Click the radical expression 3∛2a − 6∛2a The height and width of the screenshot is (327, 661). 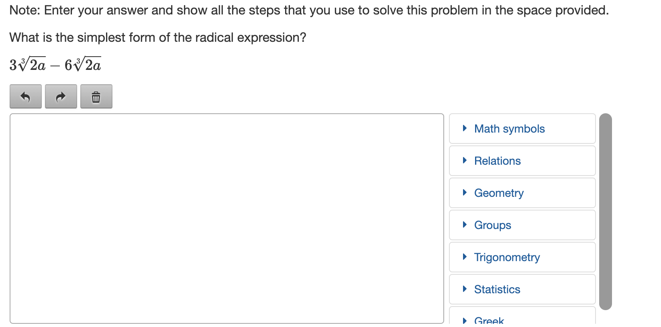[55, 64]
